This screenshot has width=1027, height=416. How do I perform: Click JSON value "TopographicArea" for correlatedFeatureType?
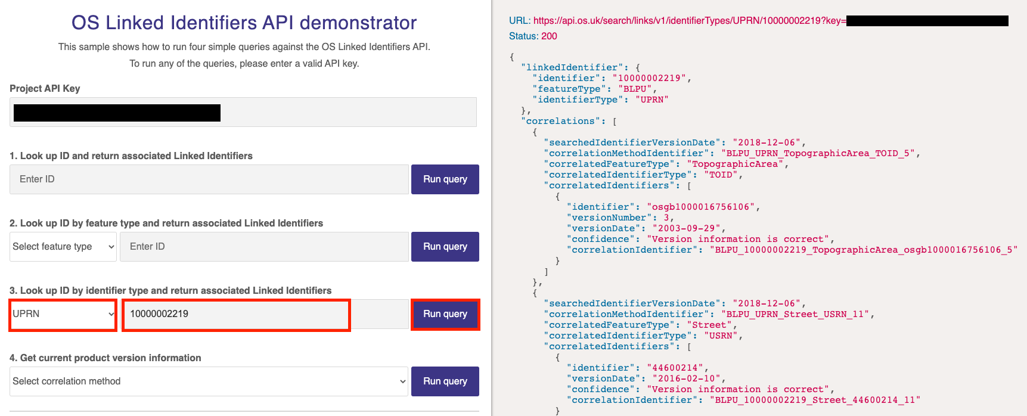pyautogui.click(x=735, y=164)
